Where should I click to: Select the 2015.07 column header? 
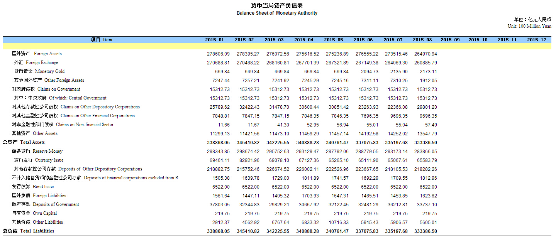(x=393, y=40)
